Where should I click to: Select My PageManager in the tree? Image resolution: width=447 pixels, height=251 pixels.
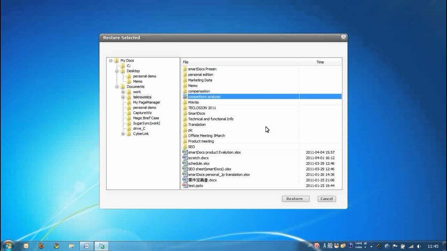click(147, 102)
